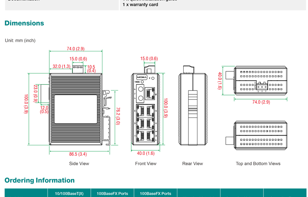Click the Side View caption

point(79,163)
